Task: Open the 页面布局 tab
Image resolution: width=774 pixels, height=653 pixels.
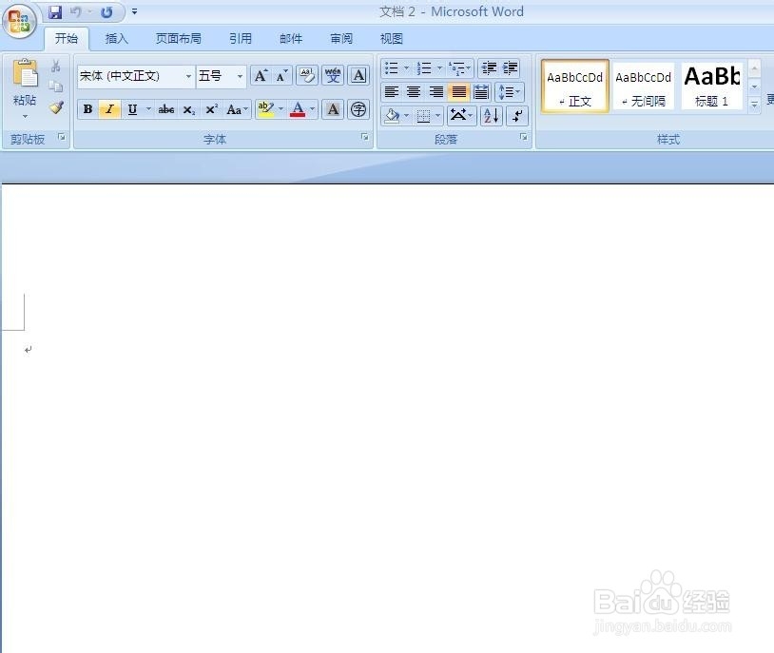Action: [x=179, y=39]
